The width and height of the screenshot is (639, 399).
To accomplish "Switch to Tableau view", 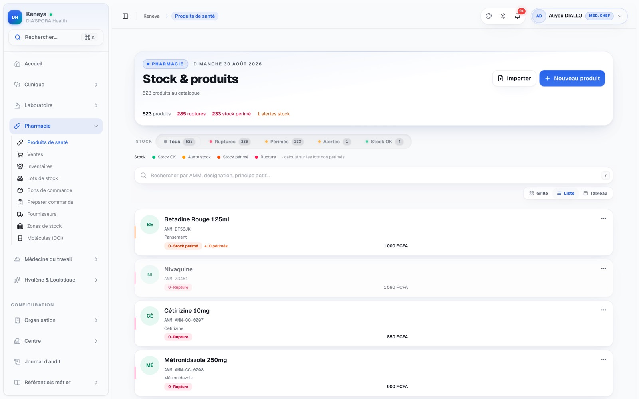I will (595, 193).
